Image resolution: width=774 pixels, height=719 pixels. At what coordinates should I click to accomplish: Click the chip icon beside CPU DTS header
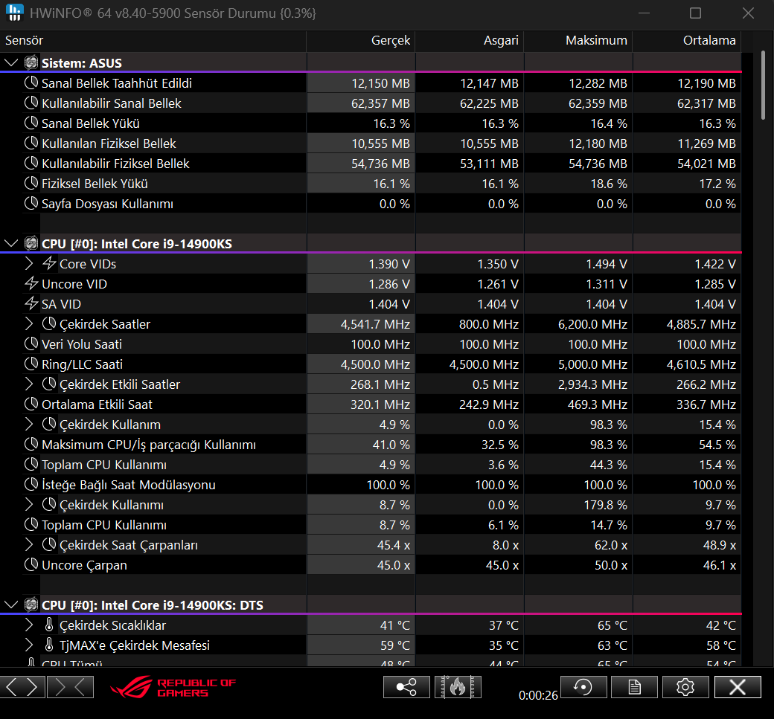point(31,604)
